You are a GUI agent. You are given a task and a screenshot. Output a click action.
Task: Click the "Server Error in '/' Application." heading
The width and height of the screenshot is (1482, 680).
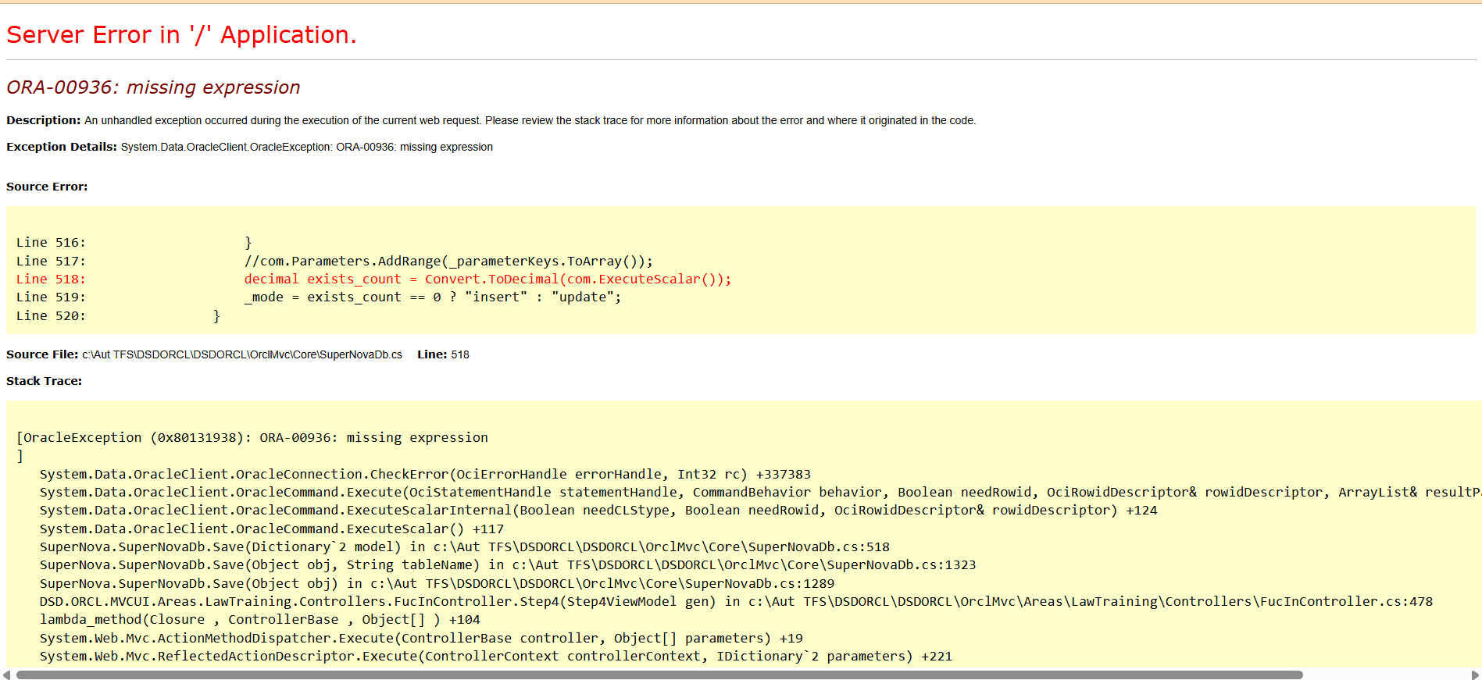point(181,35)
